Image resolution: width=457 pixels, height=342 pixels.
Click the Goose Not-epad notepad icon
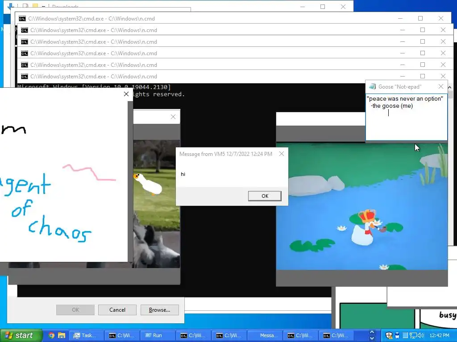click(372, 87)
